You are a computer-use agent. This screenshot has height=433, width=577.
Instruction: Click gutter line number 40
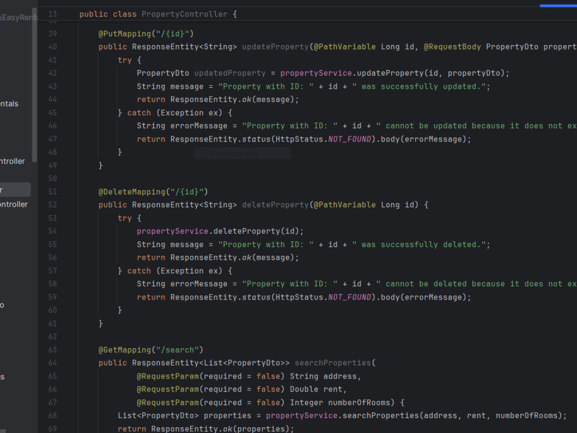coord(53,47)
